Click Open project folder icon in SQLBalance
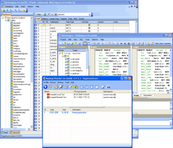The height and width of the screenshot is (148, 173). pyautogui.click(x=65, y=43)
